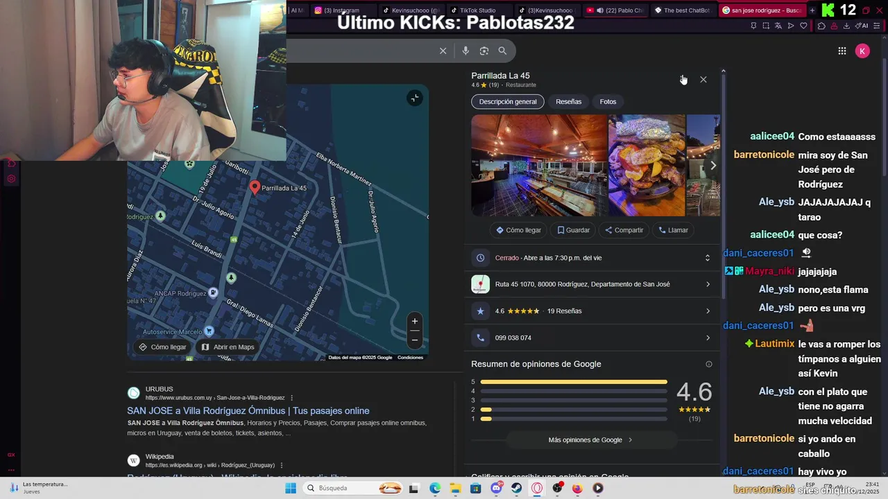Open Google Lens image search
Viewport: 888px width, 499px height.
[484, 51]
